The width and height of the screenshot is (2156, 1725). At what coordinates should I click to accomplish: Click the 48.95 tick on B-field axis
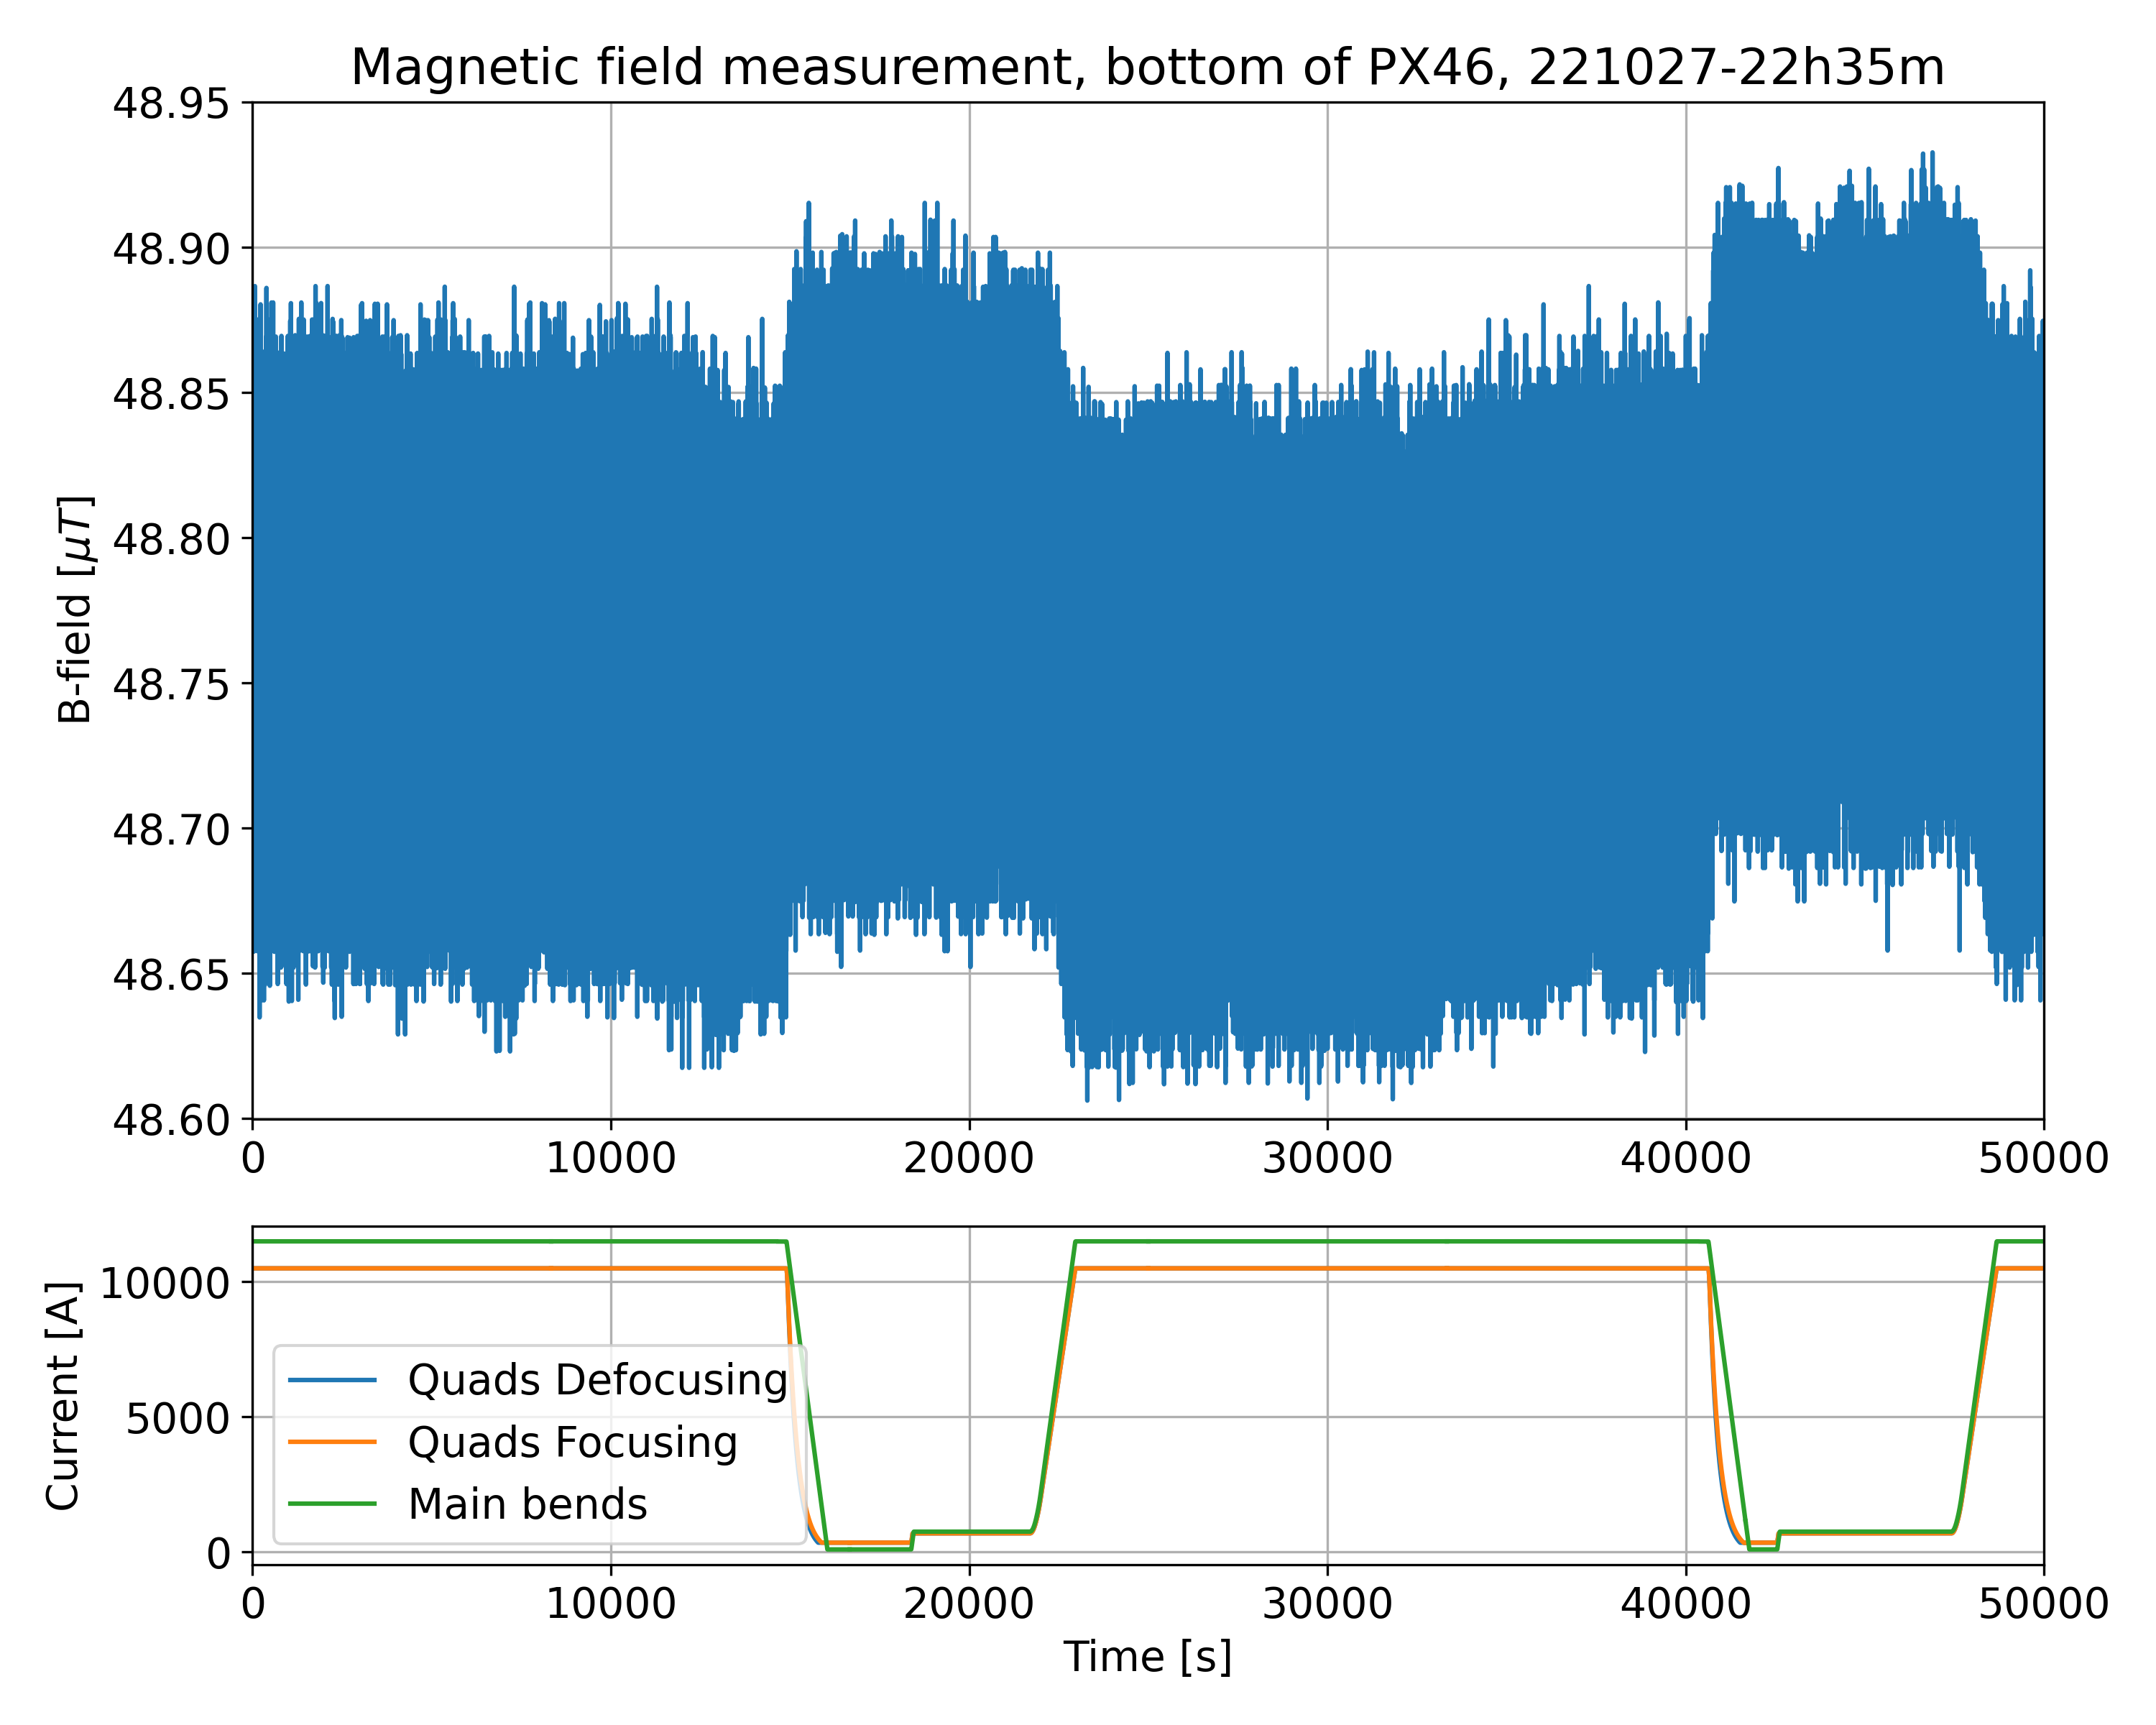[x=170, y=103]
